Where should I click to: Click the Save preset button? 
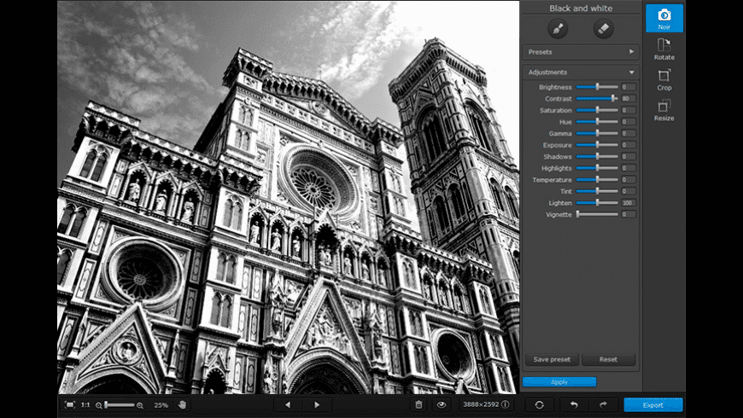[x=551, y=359]
